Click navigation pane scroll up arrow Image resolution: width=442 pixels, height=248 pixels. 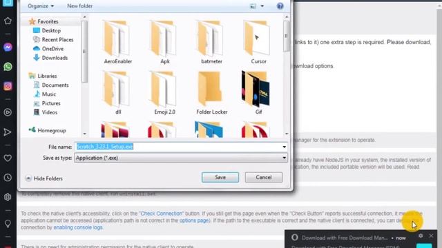click(x=84, y=17)
